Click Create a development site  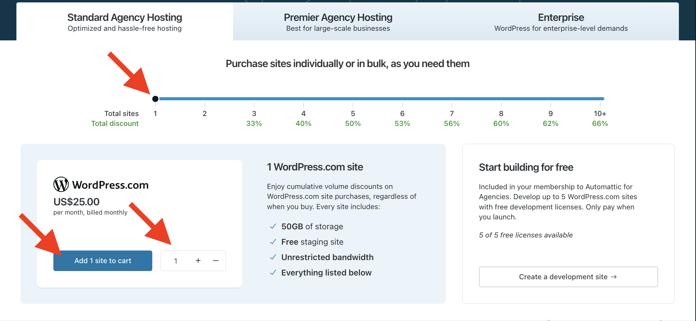[568, 277]
